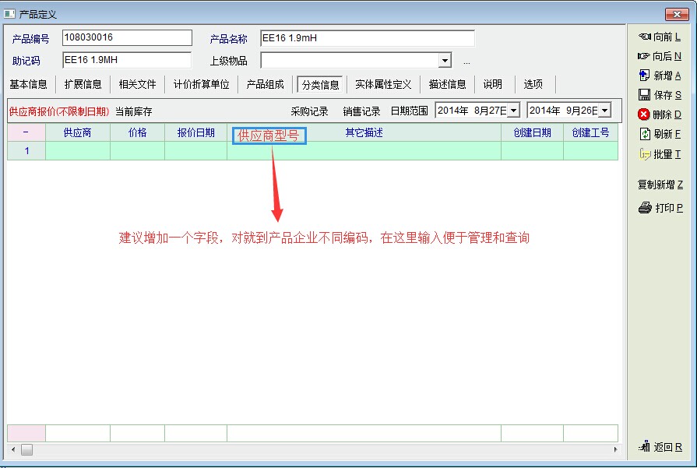Print using the 打印 button
Image resolution: width=697 pixels, height=468 pixels.
tap(659, 208)
